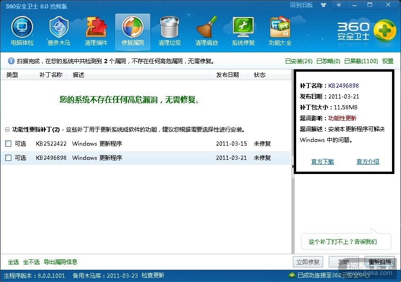Click 回到旧版 link in title bar

301,5
